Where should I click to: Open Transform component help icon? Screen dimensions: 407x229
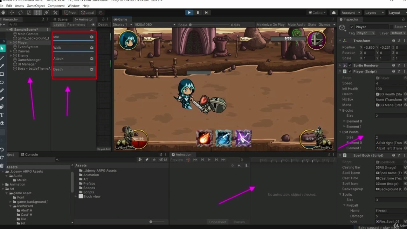(394, 41)
